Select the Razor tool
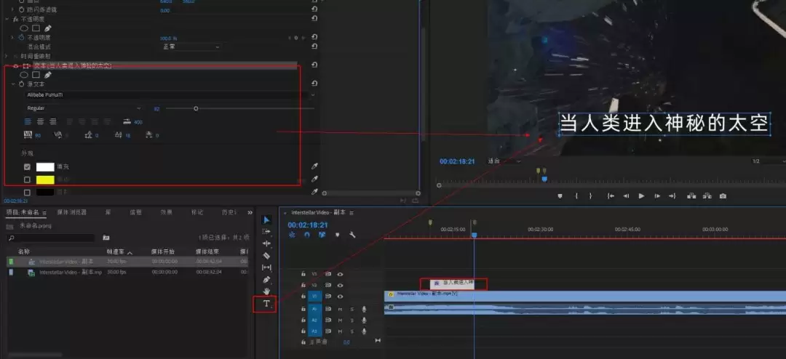786x359 pixels. tap(266, 255)
